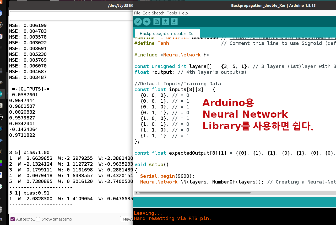Click the line '3 5| bias:1.00'

[x=29, y=153]
